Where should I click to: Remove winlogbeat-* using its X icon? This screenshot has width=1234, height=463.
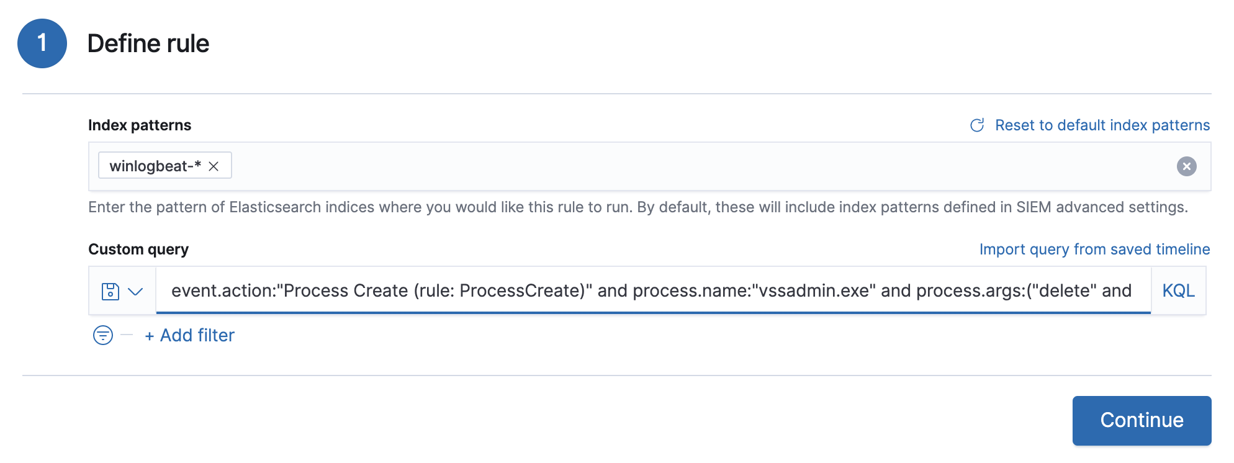point(214,165)
